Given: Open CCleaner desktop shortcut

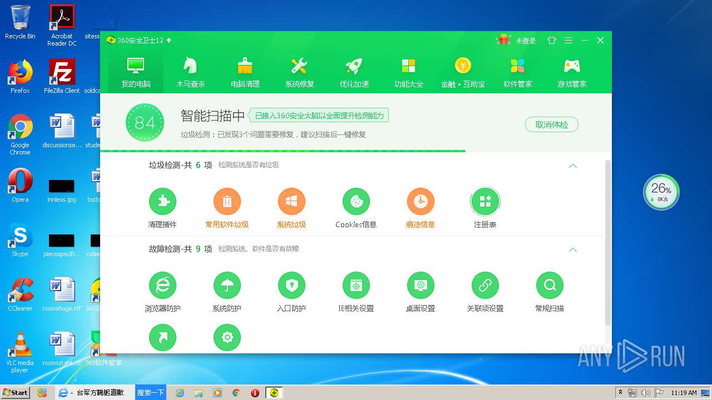Looking at the screenshot, I should [x=20, y=294].
